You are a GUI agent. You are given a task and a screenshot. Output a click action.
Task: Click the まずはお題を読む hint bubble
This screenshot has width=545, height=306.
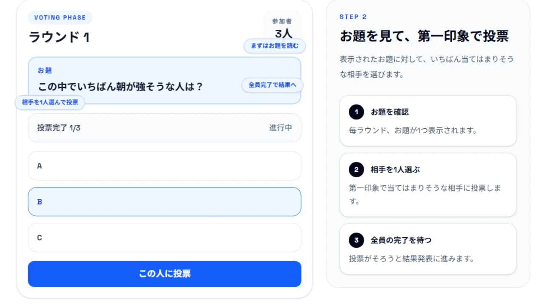(275, 46)
